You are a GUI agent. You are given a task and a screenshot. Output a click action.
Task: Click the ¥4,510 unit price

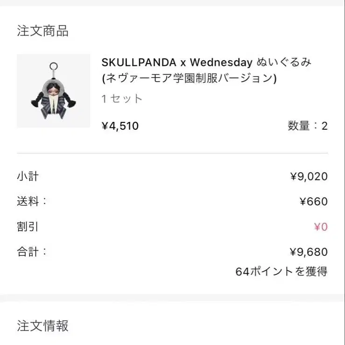[x=120, y=126]
